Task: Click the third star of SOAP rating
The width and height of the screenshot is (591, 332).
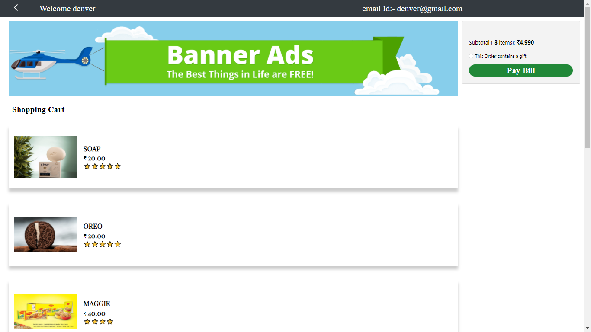Action: pyautogui.click(x=103, y=166)
